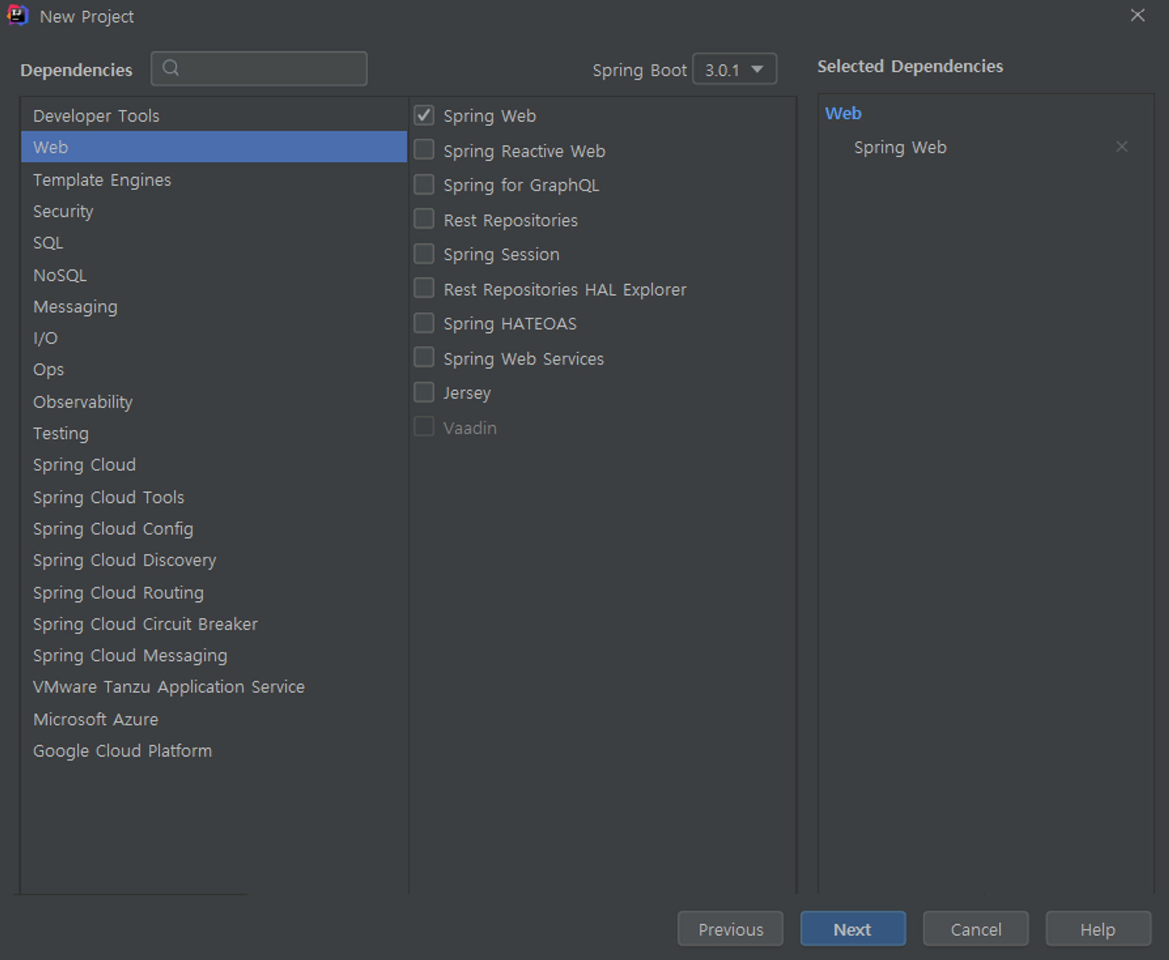Image resolution: width=1169 pixels, height=960 pixels.
Task: Enable the Spring Session dependency checkbox
Action: (424, 254)
